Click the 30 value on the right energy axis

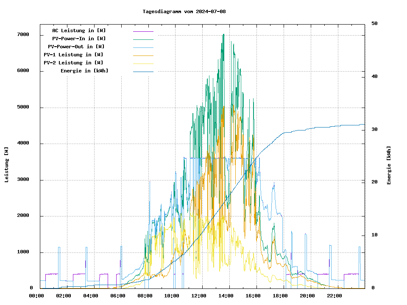374,130
